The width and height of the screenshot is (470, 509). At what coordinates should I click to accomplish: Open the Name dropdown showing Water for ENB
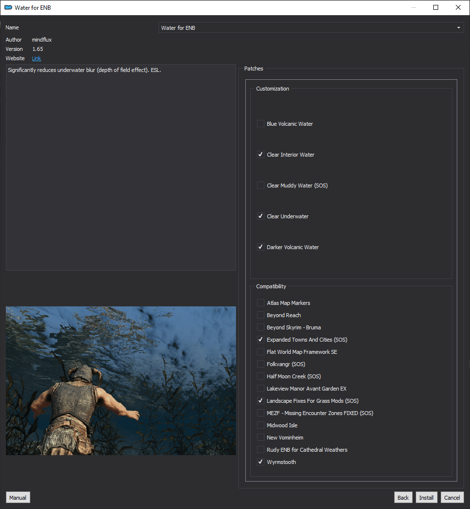tap(311, 28)
